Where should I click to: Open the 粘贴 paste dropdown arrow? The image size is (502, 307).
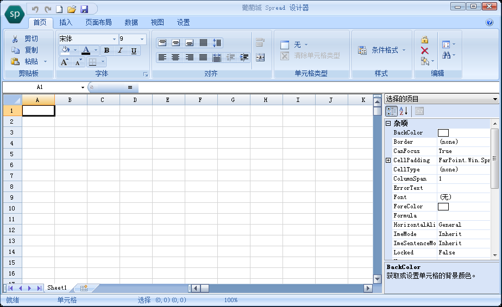click(45, 61)
